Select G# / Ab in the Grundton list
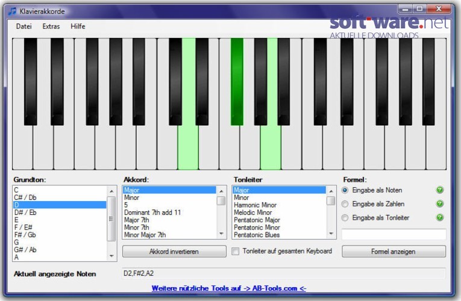461x301 pixels. tap(60, 250)
